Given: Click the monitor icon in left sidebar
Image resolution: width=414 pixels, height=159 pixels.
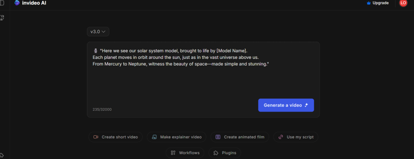Looking at the screenshot, I should [2, 18].
